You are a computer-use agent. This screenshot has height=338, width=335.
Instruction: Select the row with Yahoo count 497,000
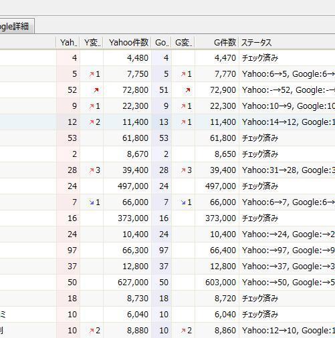[167, 186]
